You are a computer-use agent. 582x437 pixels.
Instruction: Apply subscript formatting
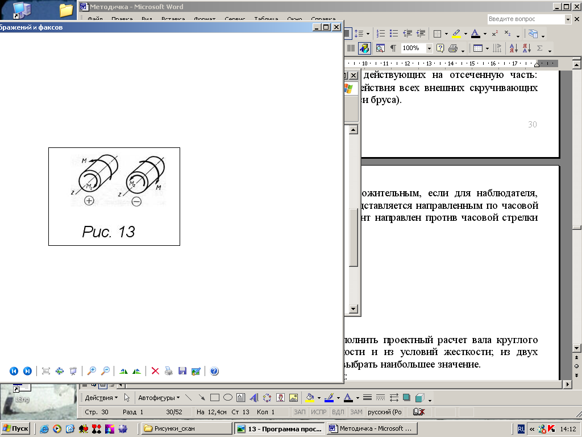[508, 34]
